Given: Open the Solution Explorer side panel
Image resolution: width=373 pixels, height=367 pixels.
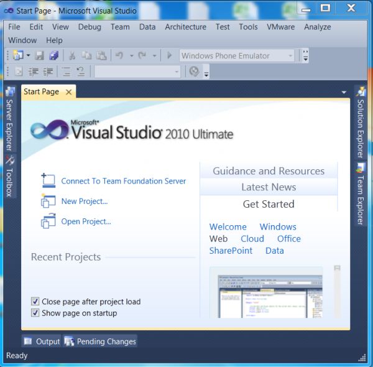Looking at the screenshot, I should (361, 123).
